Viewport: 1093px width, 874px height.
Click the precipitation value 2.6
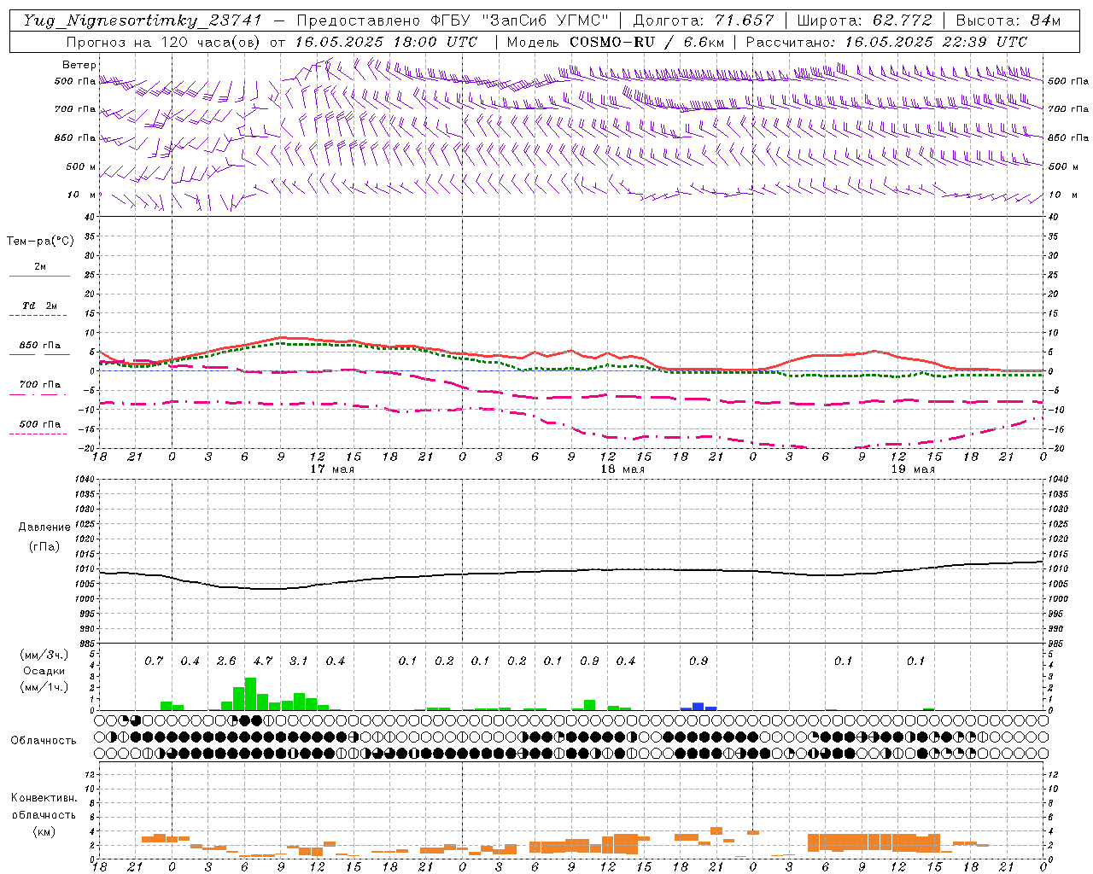point(226,661)
